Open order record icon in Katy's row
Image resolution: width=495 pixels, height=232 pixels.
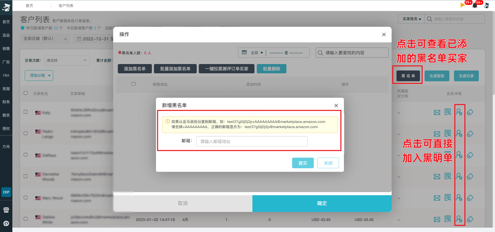[x=448, y=112]
